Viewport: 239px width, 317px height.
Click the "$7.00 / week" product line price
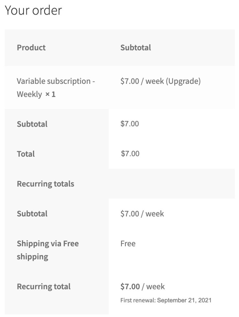142,81
